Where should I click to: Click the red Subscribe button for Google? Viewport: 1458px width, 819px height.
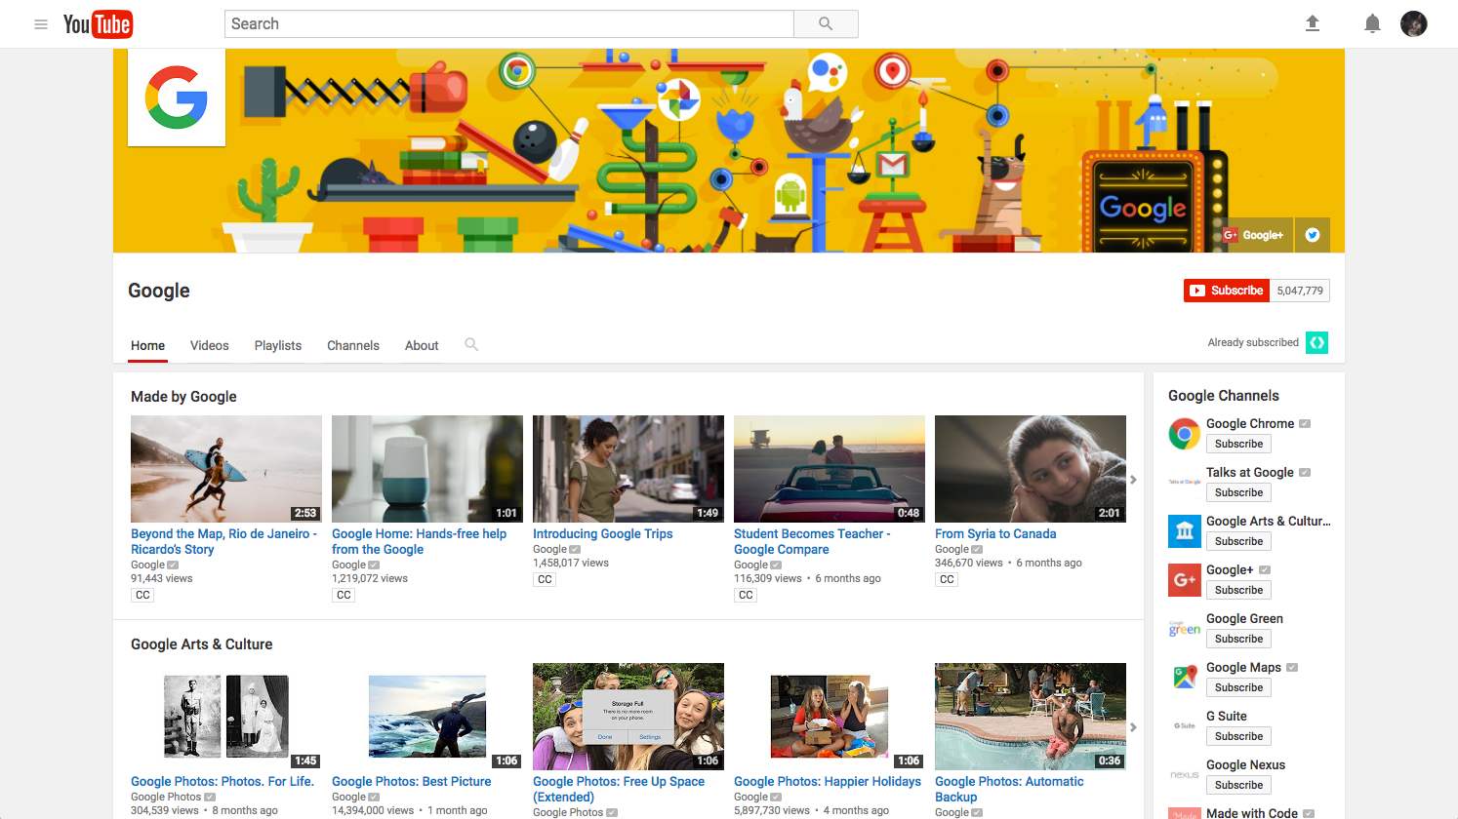click(x=1227, y=291)
